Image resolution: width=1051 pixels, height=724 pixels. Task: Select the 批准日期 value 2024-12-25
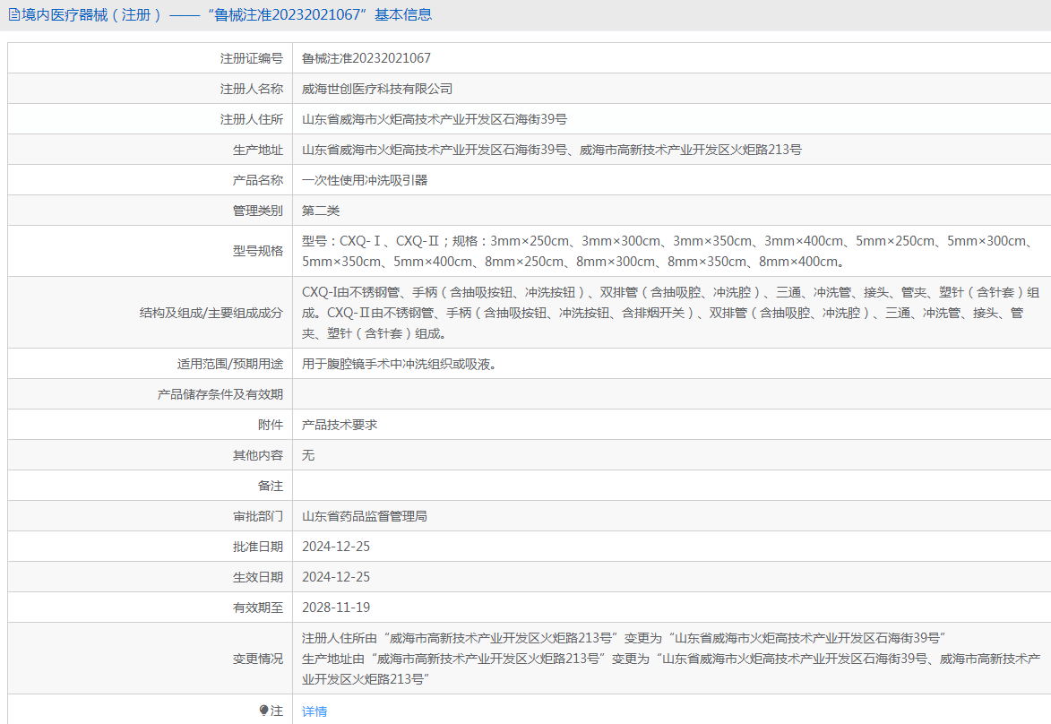coord(336,547)
